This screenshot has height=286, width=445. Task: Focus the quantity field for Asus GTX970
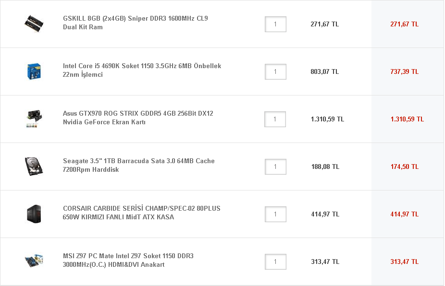point(275,119)
